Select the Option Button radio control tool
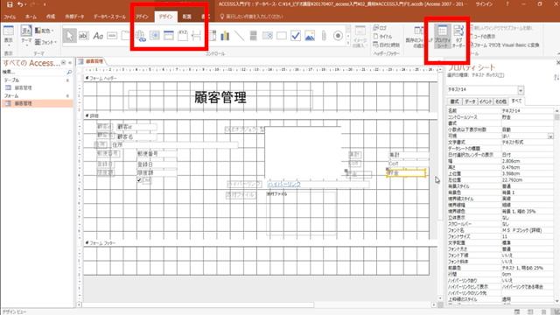This screenshot has height=315, width=560. 338,36
